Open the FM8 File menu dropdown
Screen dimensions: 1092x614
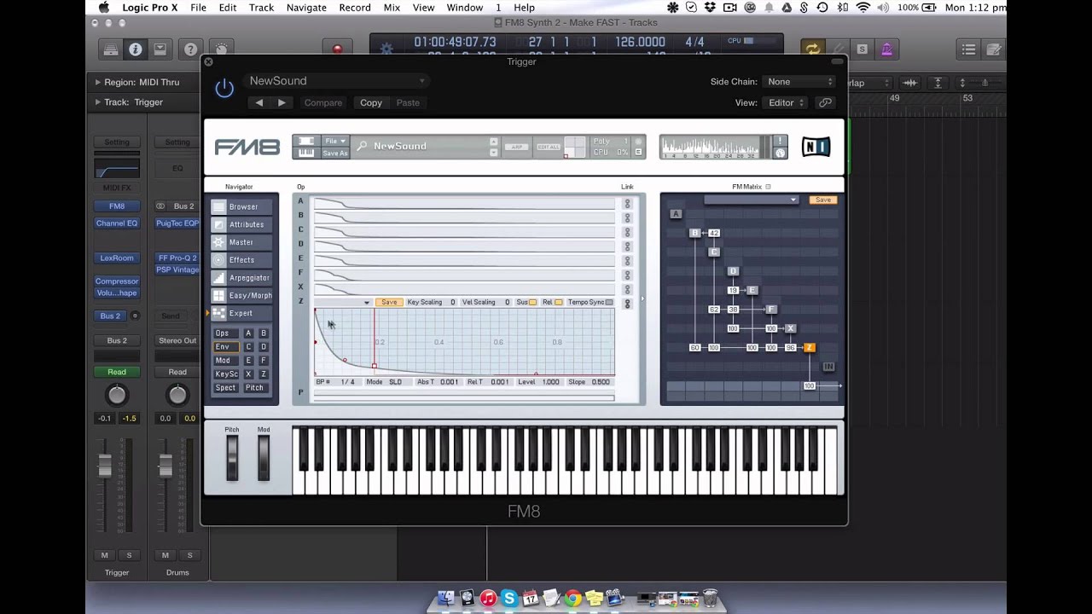tap(334, 141)
